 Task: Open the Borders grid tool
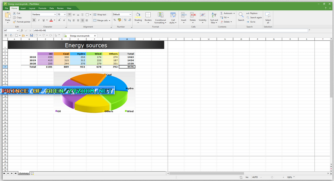[x=148, y=15]
